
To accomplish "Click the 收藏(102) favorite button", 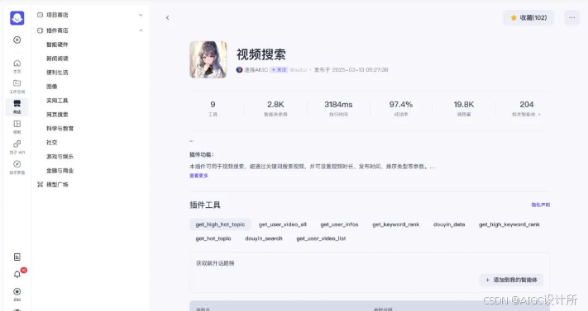I will (528, 17).
